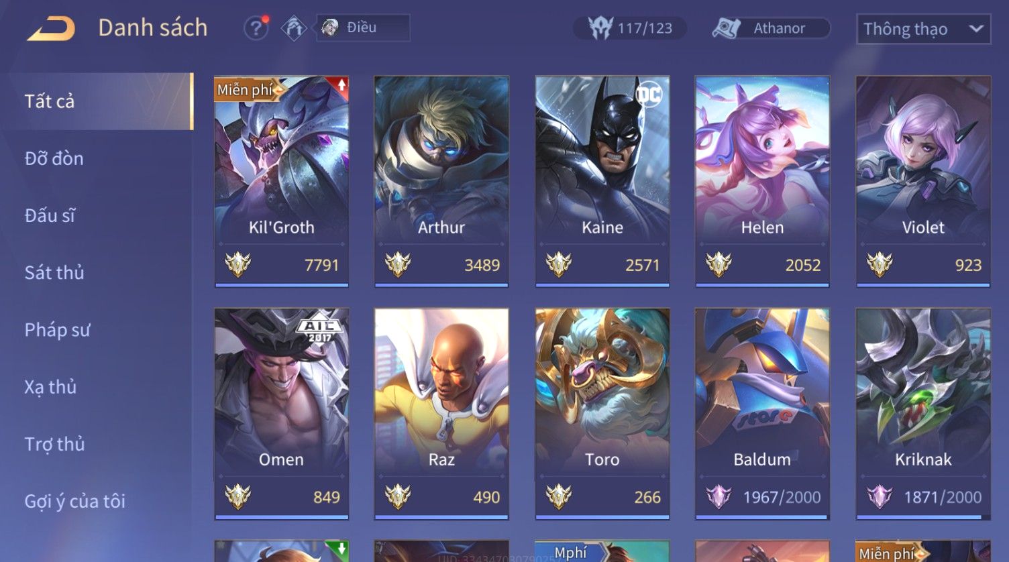Click the DC logo on Kaine's card
This screenshot has height=562, width=1009.
[x=649, y=95]
